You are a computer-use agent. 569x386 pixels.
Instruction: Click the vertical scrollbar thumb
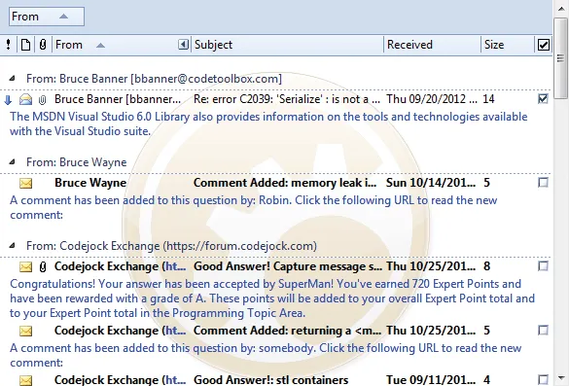click(561, 57)
